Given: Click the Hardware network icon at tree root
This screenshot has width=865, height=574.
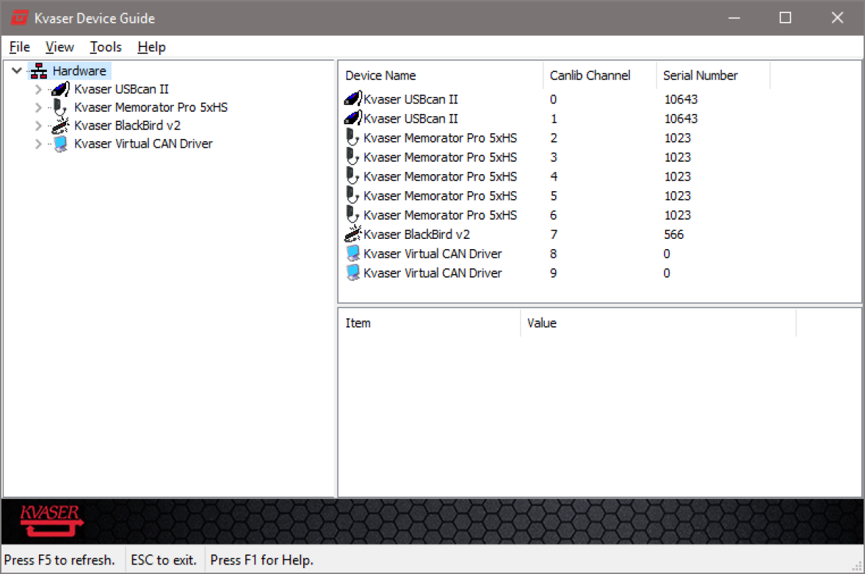Looking at the screenshot, I should (39, 71).
